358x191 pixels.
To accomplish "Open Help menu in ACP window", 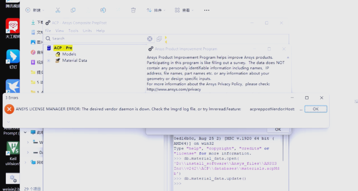I will point(100,31).
